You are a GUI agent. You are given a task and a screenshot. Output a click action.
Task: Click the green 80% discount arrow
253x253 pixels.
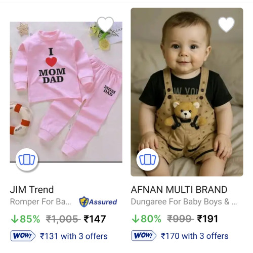(135, 219)
